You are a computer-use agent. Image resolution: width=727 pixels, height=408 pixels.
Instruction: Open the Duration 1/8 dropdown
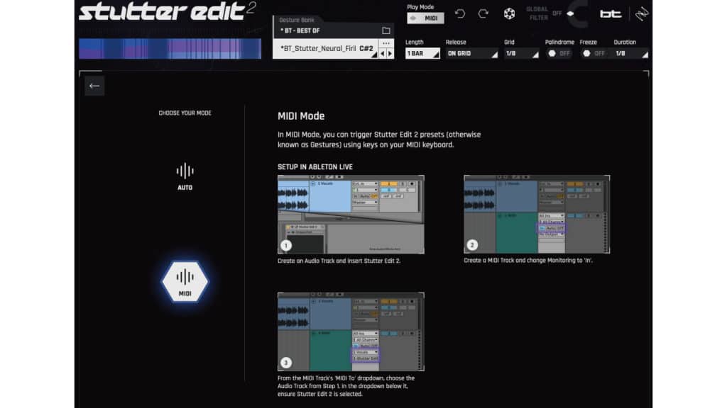pos(631,54)
